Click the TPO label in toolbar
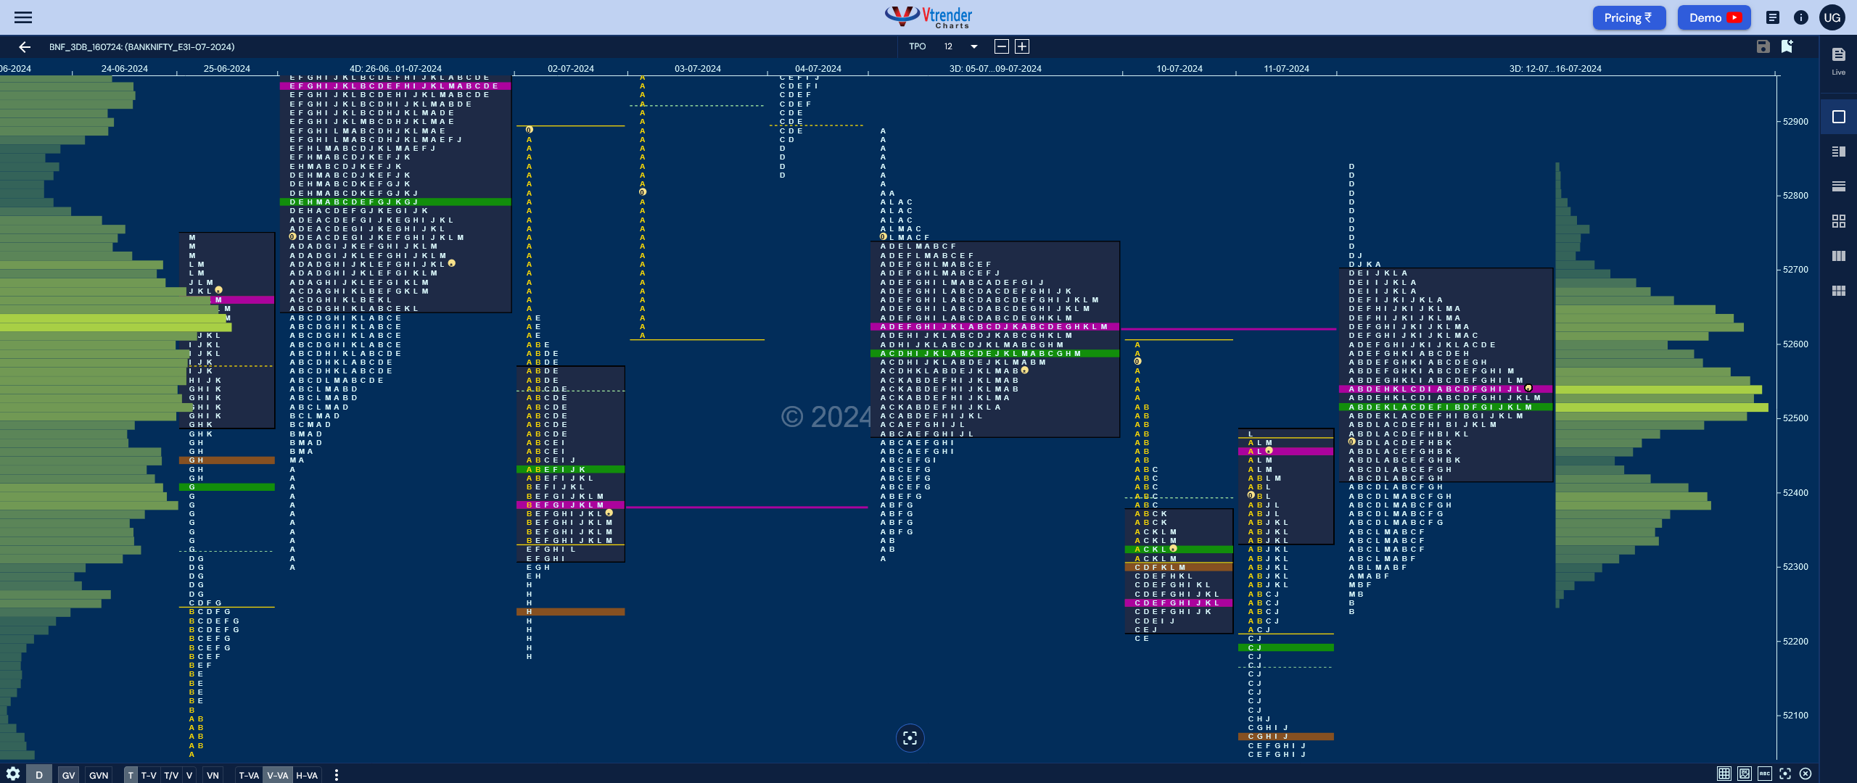Screen dimensions: 1857x783 click(x=917, y=46)
